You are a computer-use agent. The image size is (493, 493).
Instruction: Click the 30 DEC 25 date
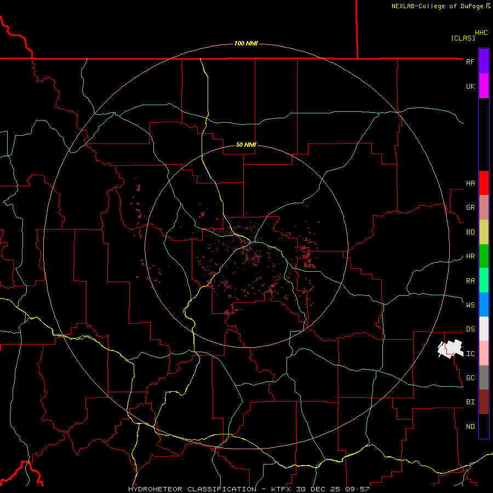point(325,489)
